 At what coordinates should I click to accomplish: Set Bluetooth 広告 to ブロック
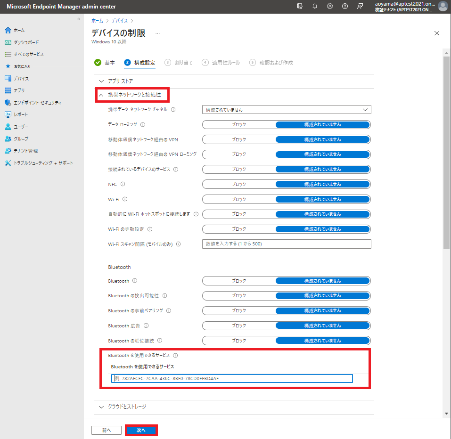(x=239, y=326)
